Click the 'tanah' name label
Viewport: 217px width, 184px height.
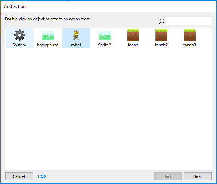click(x=133, y=45)
